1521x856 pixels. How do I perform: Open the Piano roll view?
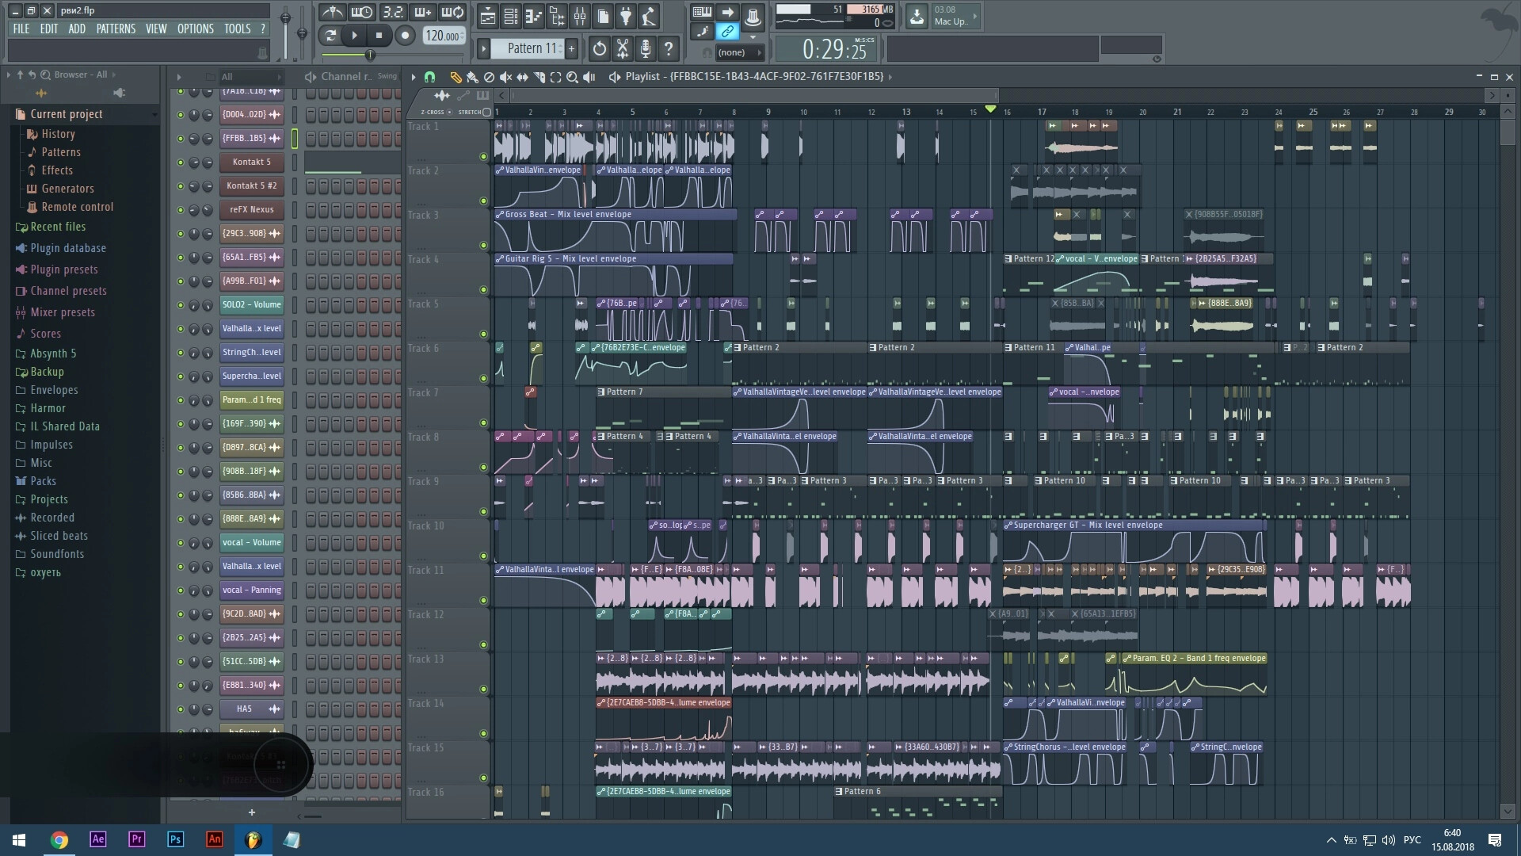(534, 15)
